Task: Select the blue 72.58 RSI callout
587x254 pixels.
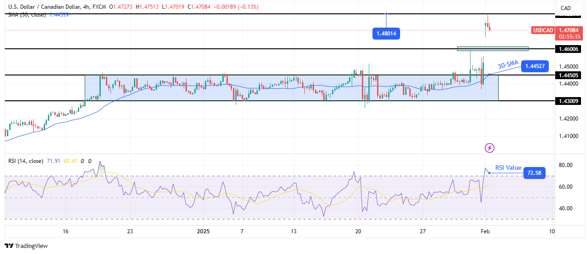Action: [534, 173]
